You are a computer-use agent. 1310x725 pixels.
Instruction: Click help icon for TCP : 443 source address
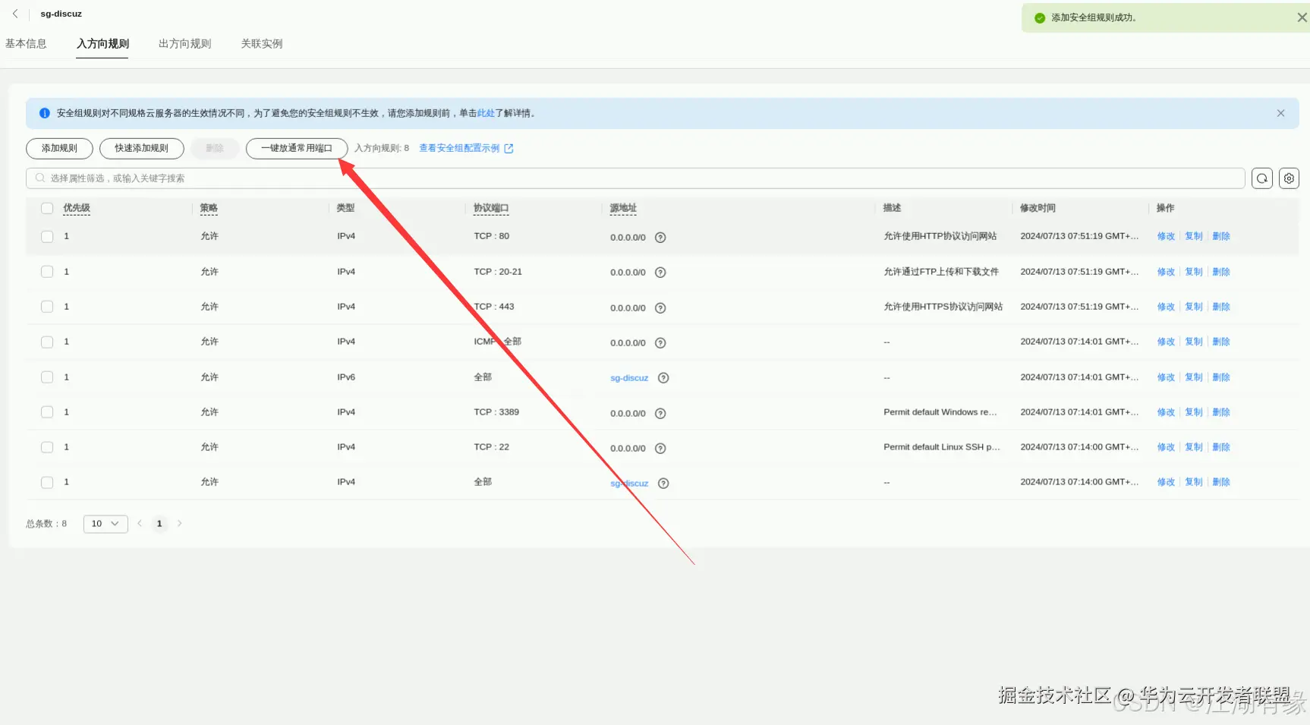(x=660, y=308)
